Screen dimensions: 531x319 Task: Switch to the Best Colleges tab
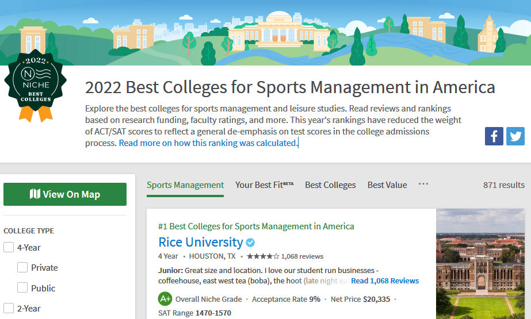click(x=330, y=185)
